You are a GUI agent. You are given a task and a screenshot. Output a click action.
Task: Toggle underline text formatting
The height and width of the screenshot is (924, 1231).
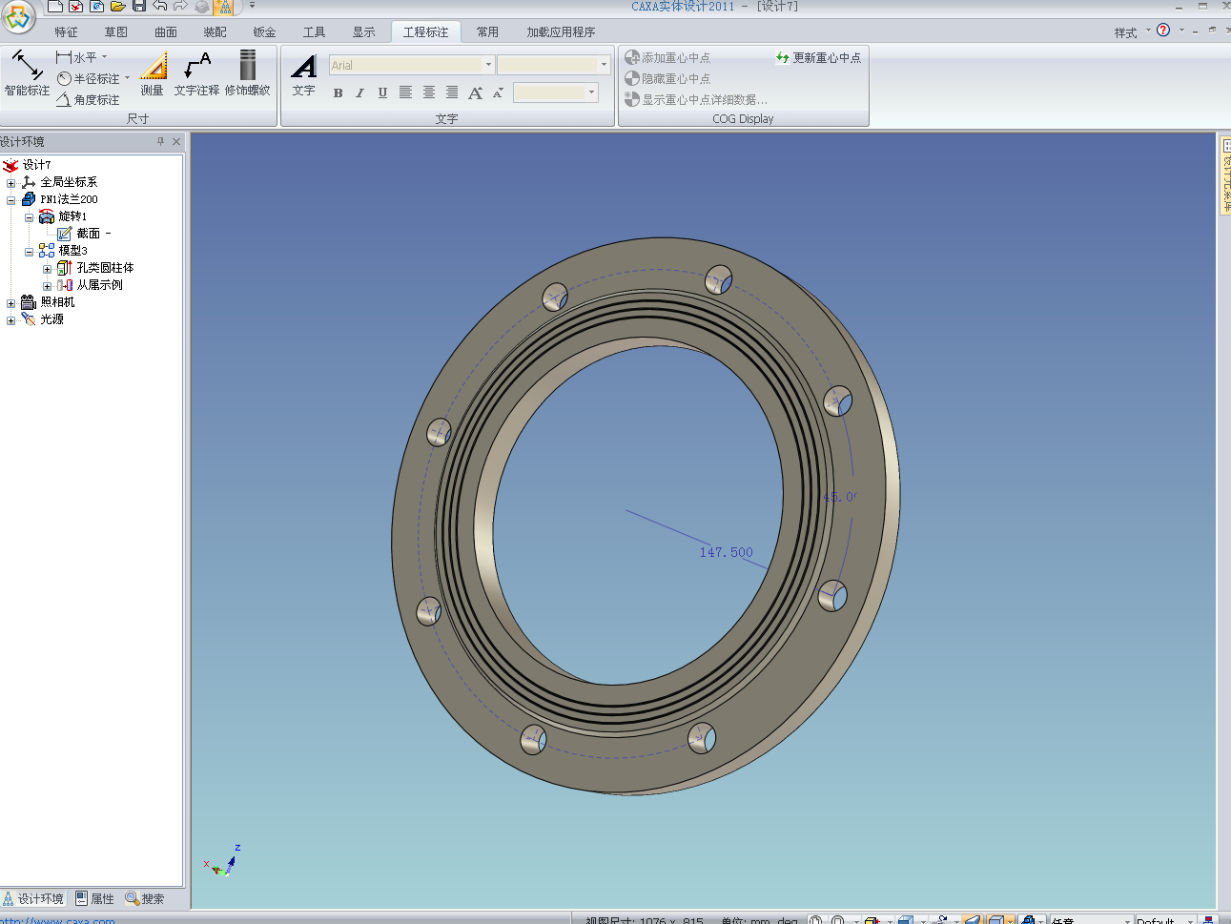(x=382, y=92)
